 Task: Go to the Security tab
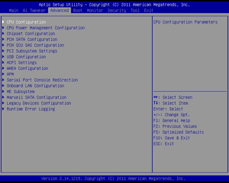[x=117, y=10]
